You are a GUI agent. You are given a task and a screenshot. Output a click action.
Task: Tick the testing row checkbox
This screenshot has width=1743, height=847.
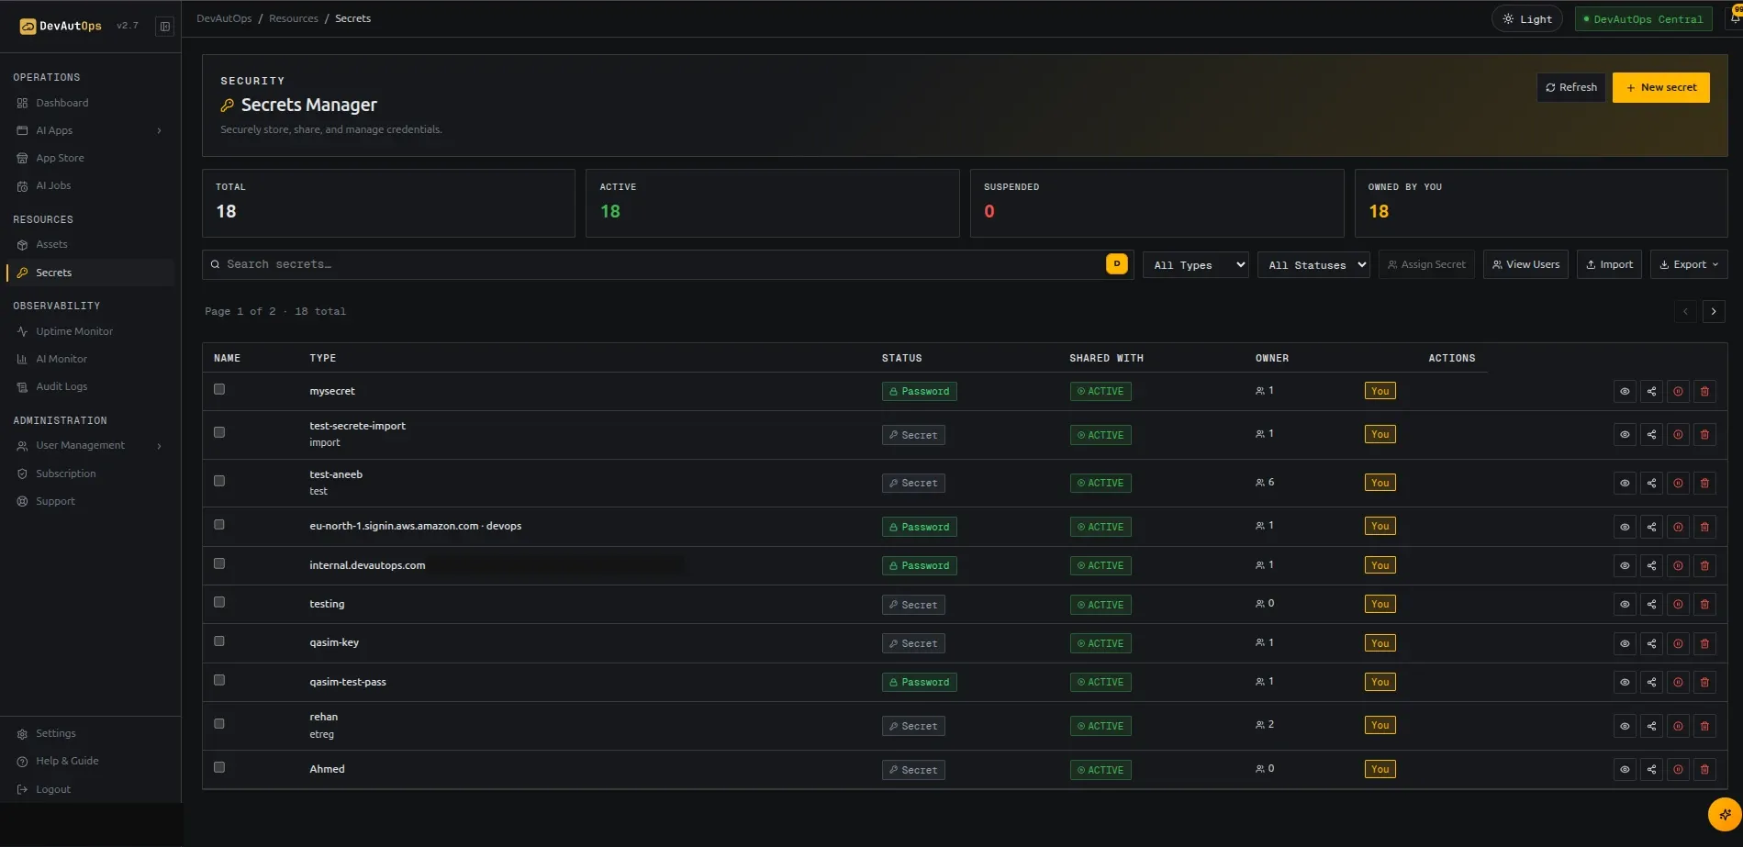[x=219, y=602]
